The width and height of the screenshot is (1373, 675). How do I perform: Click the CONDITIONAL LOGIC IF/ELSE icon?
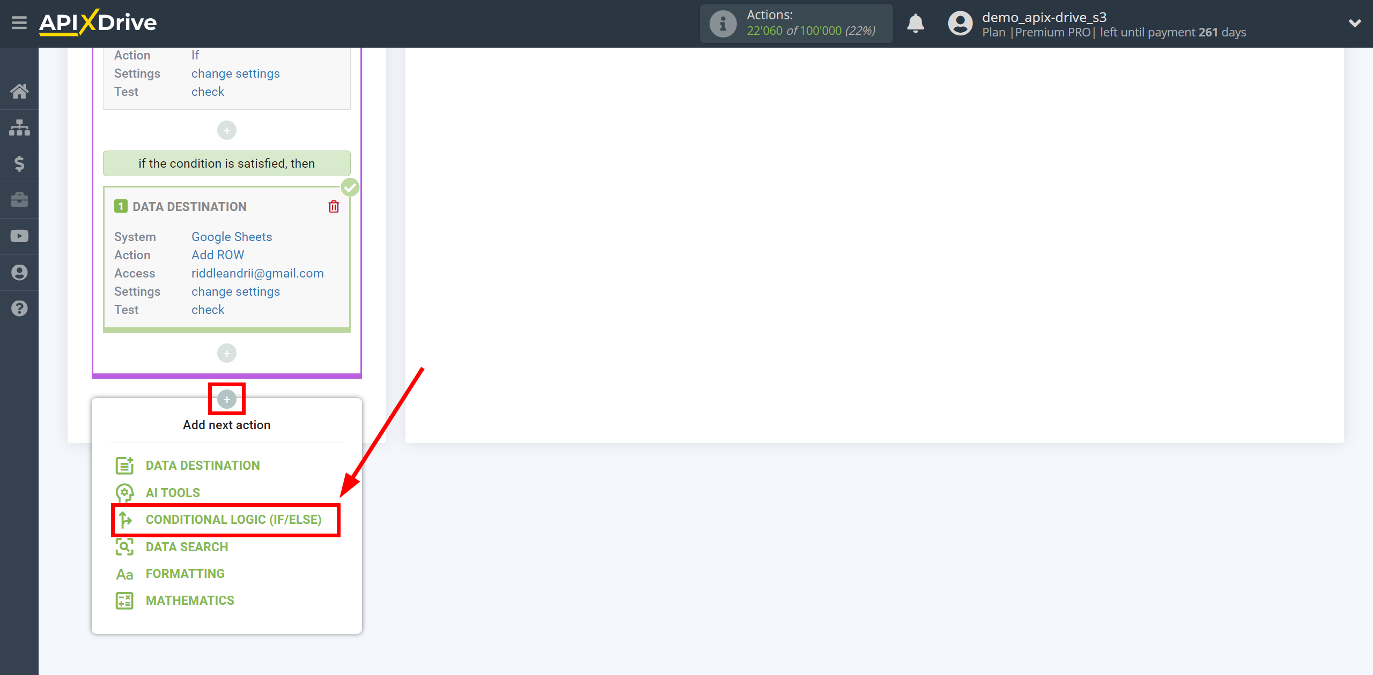[123, 519]
